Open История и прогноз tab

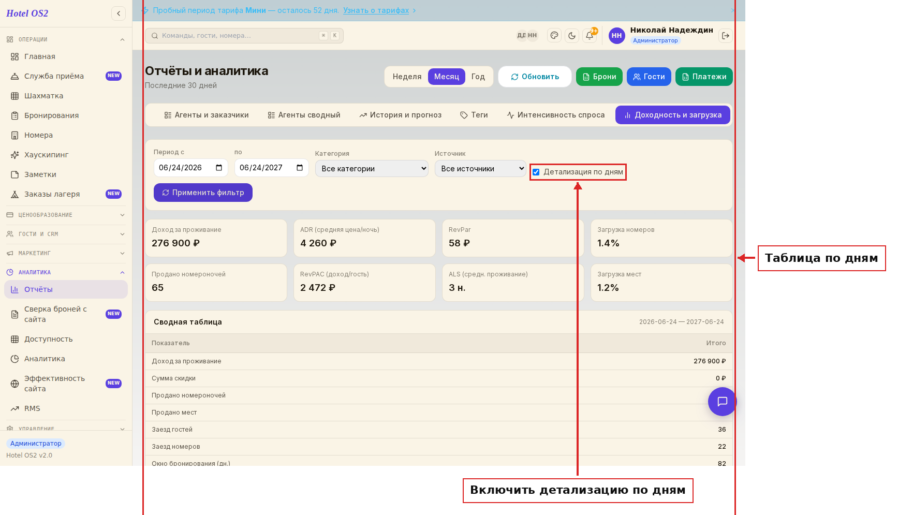point(401,115)
